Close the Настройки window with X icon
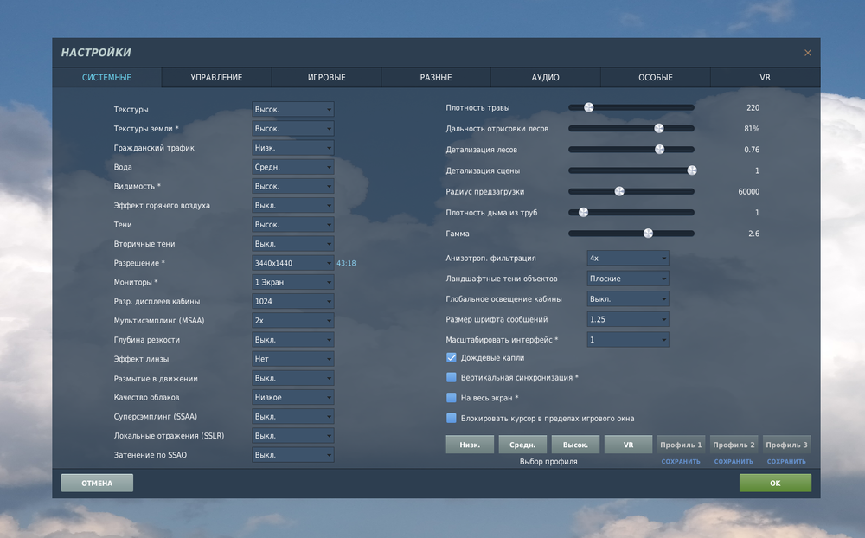 pos(808,53)
